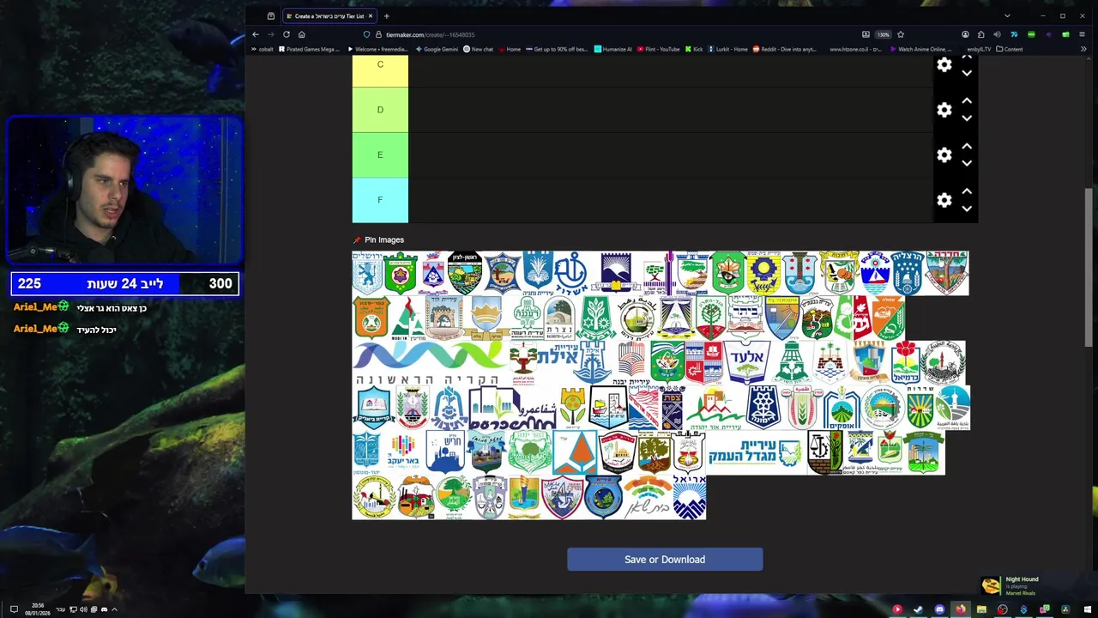The width and height of the screenshot is (1098, 618).
Task: Open Kick bookmark
Action: tap(694, 49)
